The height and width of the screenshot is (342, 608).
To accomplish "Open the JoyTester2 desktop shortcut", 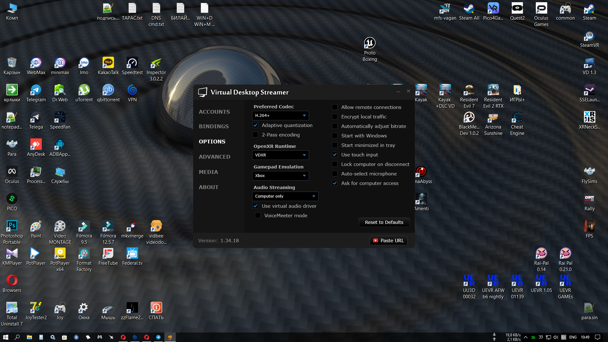I will [x=36, y=311].
